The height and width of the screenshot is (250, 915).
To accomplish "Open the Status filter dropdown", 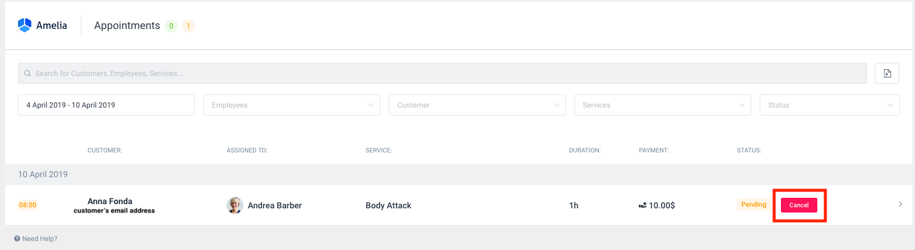I will click(829, 105).
